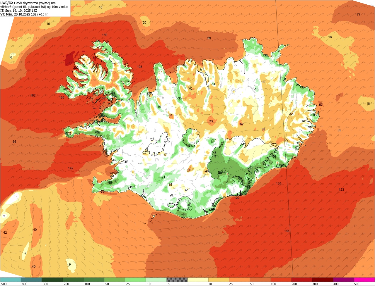
Task: Select the checkered -5 to 5 legend swatch
Action: 177,280
